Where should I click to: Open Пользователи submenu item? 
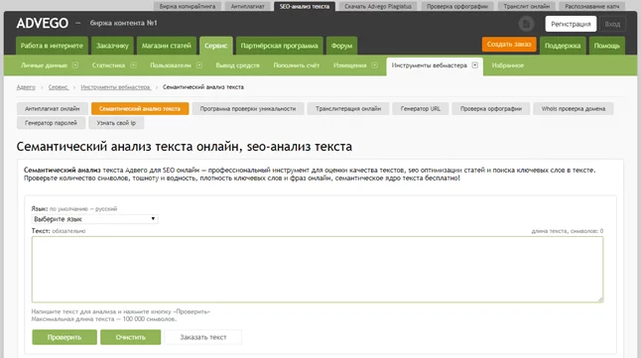[x=171, y=65]
